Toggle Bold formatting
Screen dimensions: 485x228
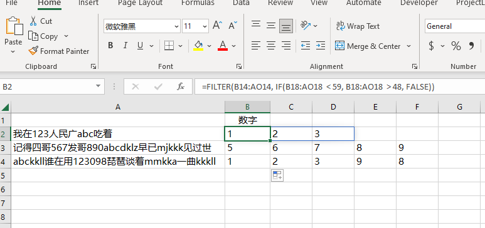(x=110, y=46)
